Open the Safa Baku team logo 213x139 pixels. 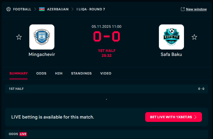(x=171, y=37)
